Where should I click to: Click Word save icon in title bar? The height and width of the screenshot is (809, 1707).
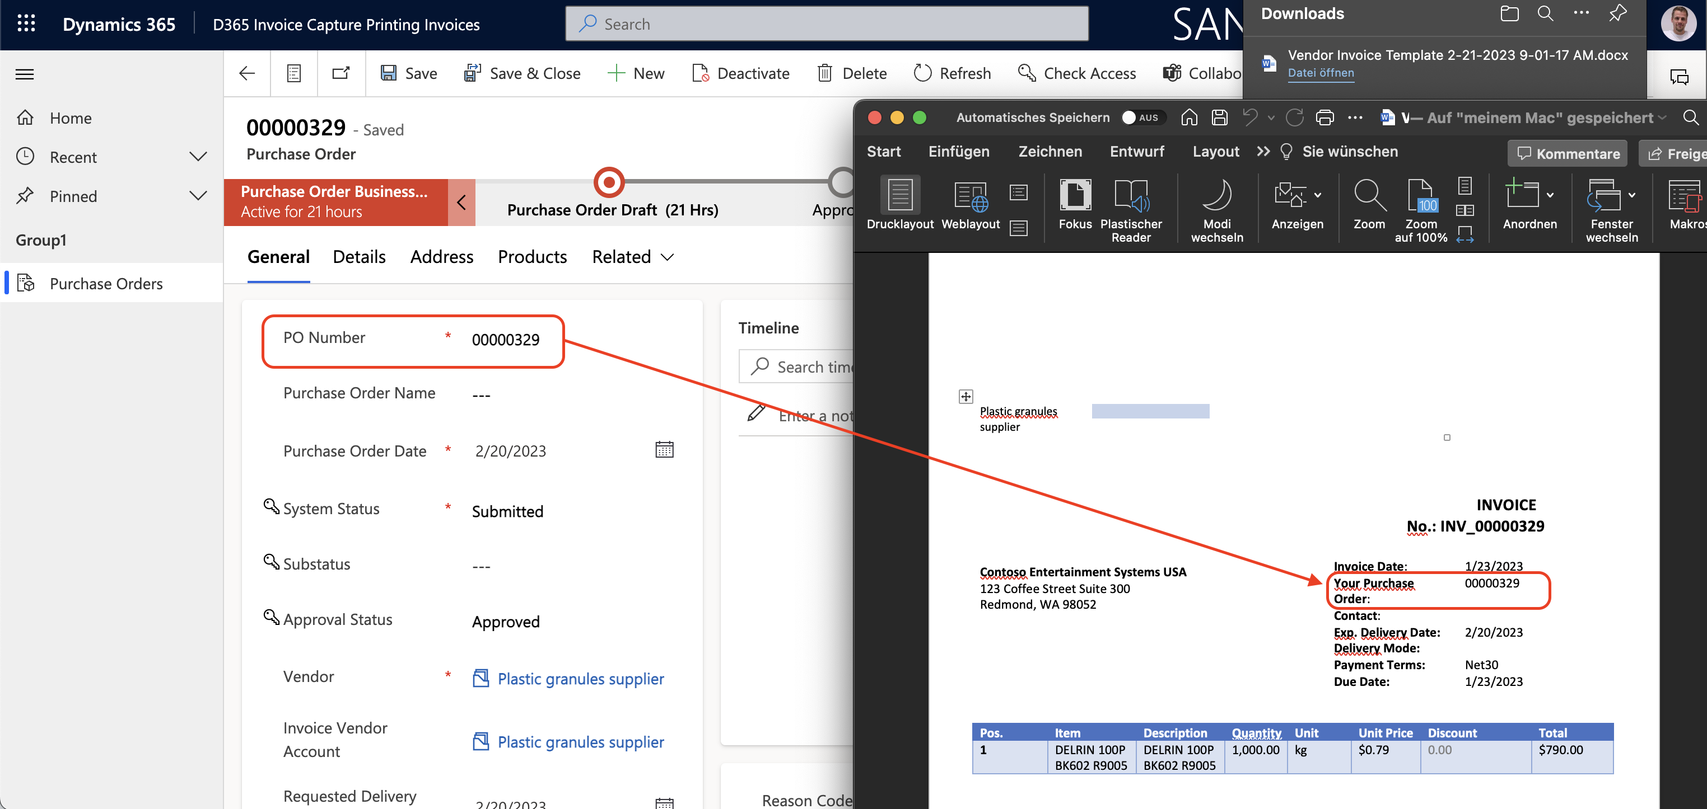point(1220,117)
